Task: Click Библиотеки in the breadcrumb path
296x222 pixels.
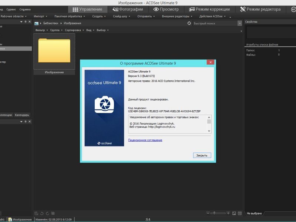Action: [x=51, y=23]
